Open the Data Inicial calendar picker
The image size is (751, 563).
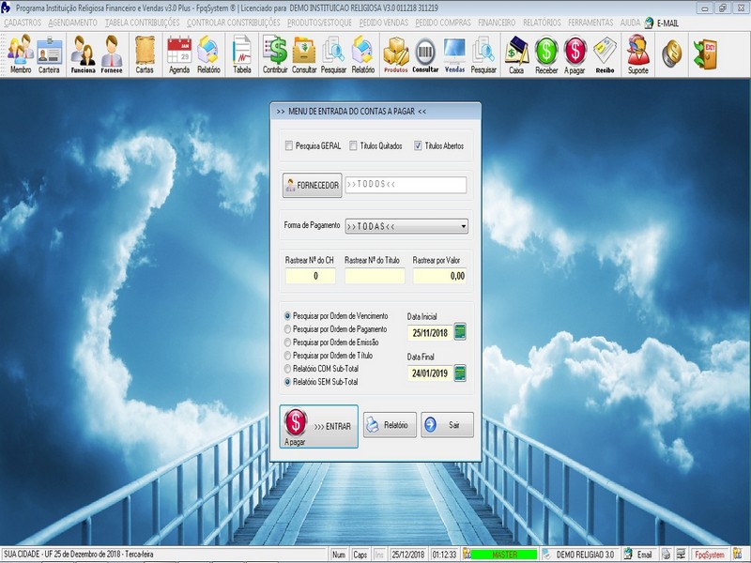point(460,332)
